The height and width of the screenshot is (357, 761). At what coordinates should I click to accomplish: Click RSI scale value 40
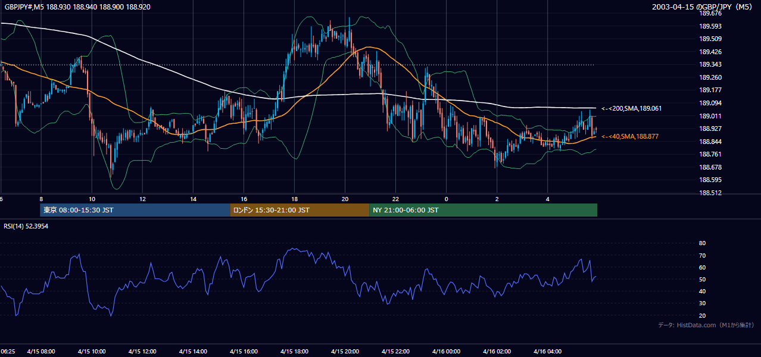point(702,291)
